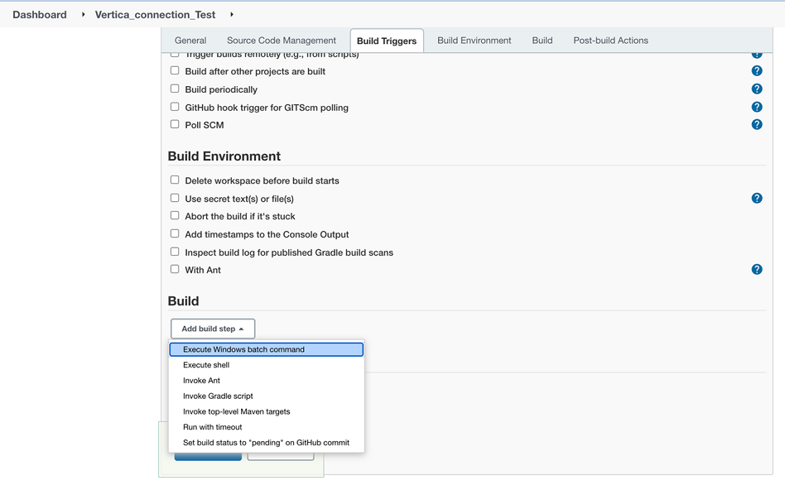Switch to the General tab
Viewport: 785px width, 490px height.
tap(190, 41)
